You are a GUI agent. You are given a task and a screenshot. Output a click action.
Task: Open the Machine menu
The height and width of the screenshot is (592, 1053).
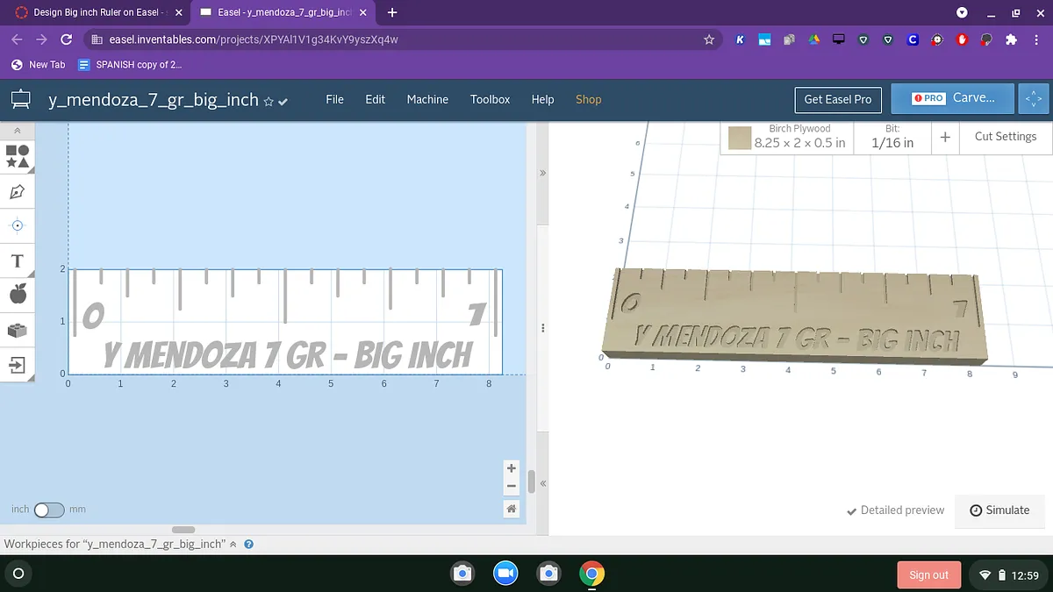(x=427, y=99)
